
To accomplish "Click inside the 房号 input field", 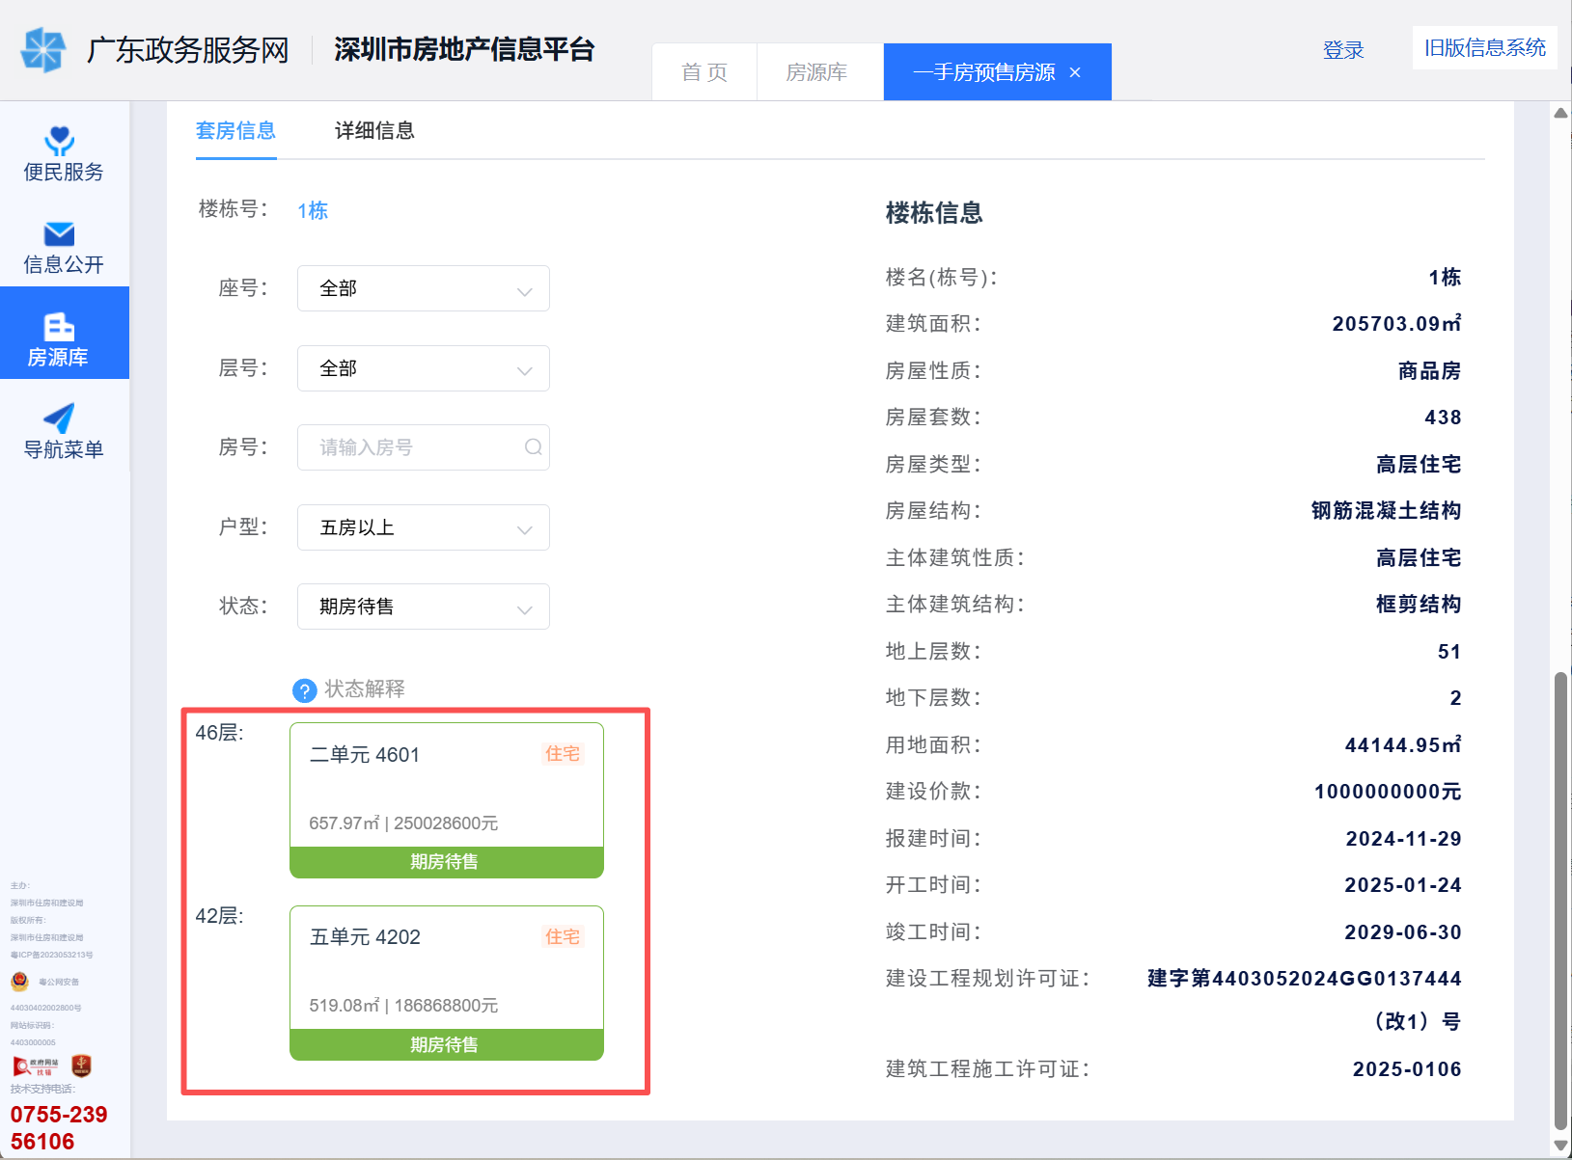I will [415, 446].
